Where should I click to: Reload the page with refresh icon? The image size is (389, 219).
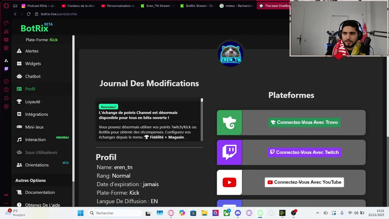[29, 14]
